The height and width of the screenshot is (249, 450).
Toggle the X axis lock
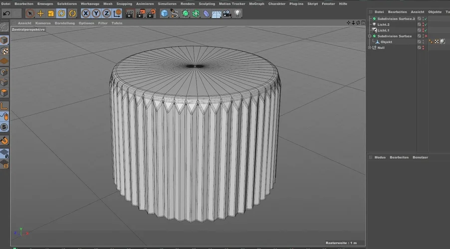85,13
